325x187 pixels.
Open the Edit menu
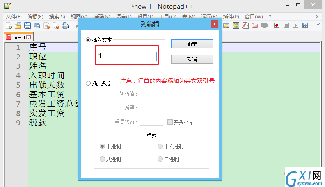[35, 16]
